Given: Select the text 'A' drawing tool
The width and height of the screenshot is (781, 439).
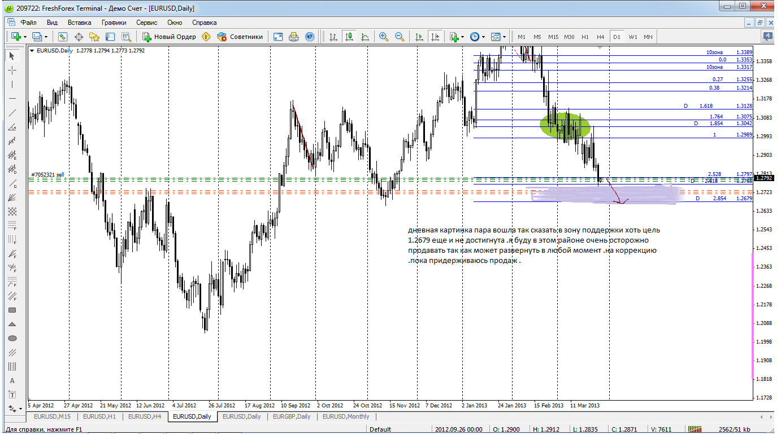Looking at the screenshot, I should [x=12, y=381].
